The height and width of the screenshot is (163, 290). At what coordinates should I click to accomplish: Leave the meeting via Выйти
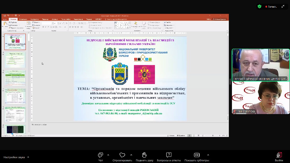point(279,157)
